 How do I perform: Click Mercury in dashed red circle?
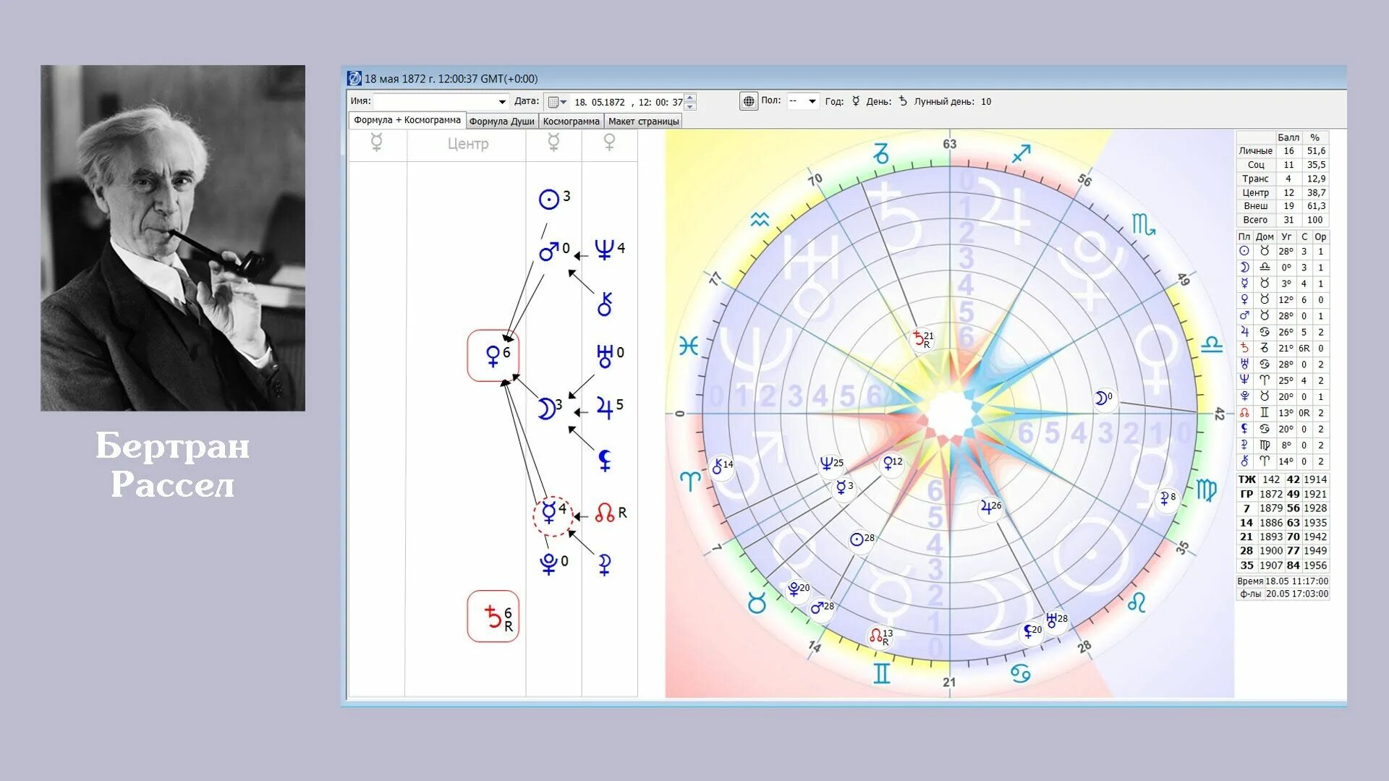tap(549, 513)
